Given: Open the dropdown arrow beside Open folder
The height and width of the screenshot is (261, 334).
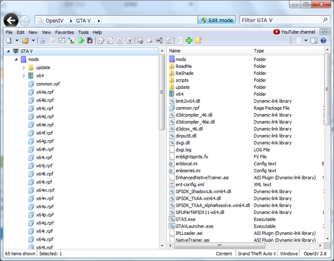Looking at the screenshot, I should (x=33, y=40).
